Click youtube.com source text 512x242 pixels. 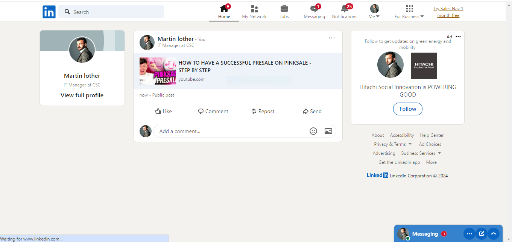pos(191,79)
